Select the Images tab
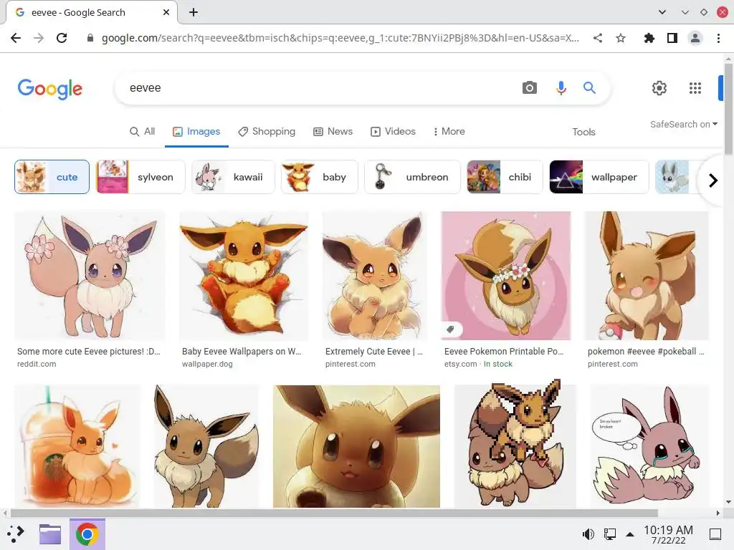 click(x=196, y=132)
